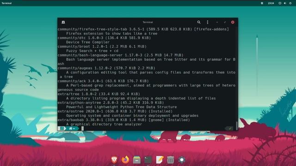Launch Firefox from the dock
The height and width of the screenshot is (166, 296).
pos(125,160)
